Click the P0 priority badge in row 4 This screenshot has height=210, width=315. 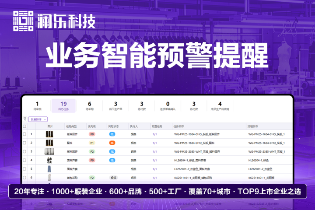(92, 161)
